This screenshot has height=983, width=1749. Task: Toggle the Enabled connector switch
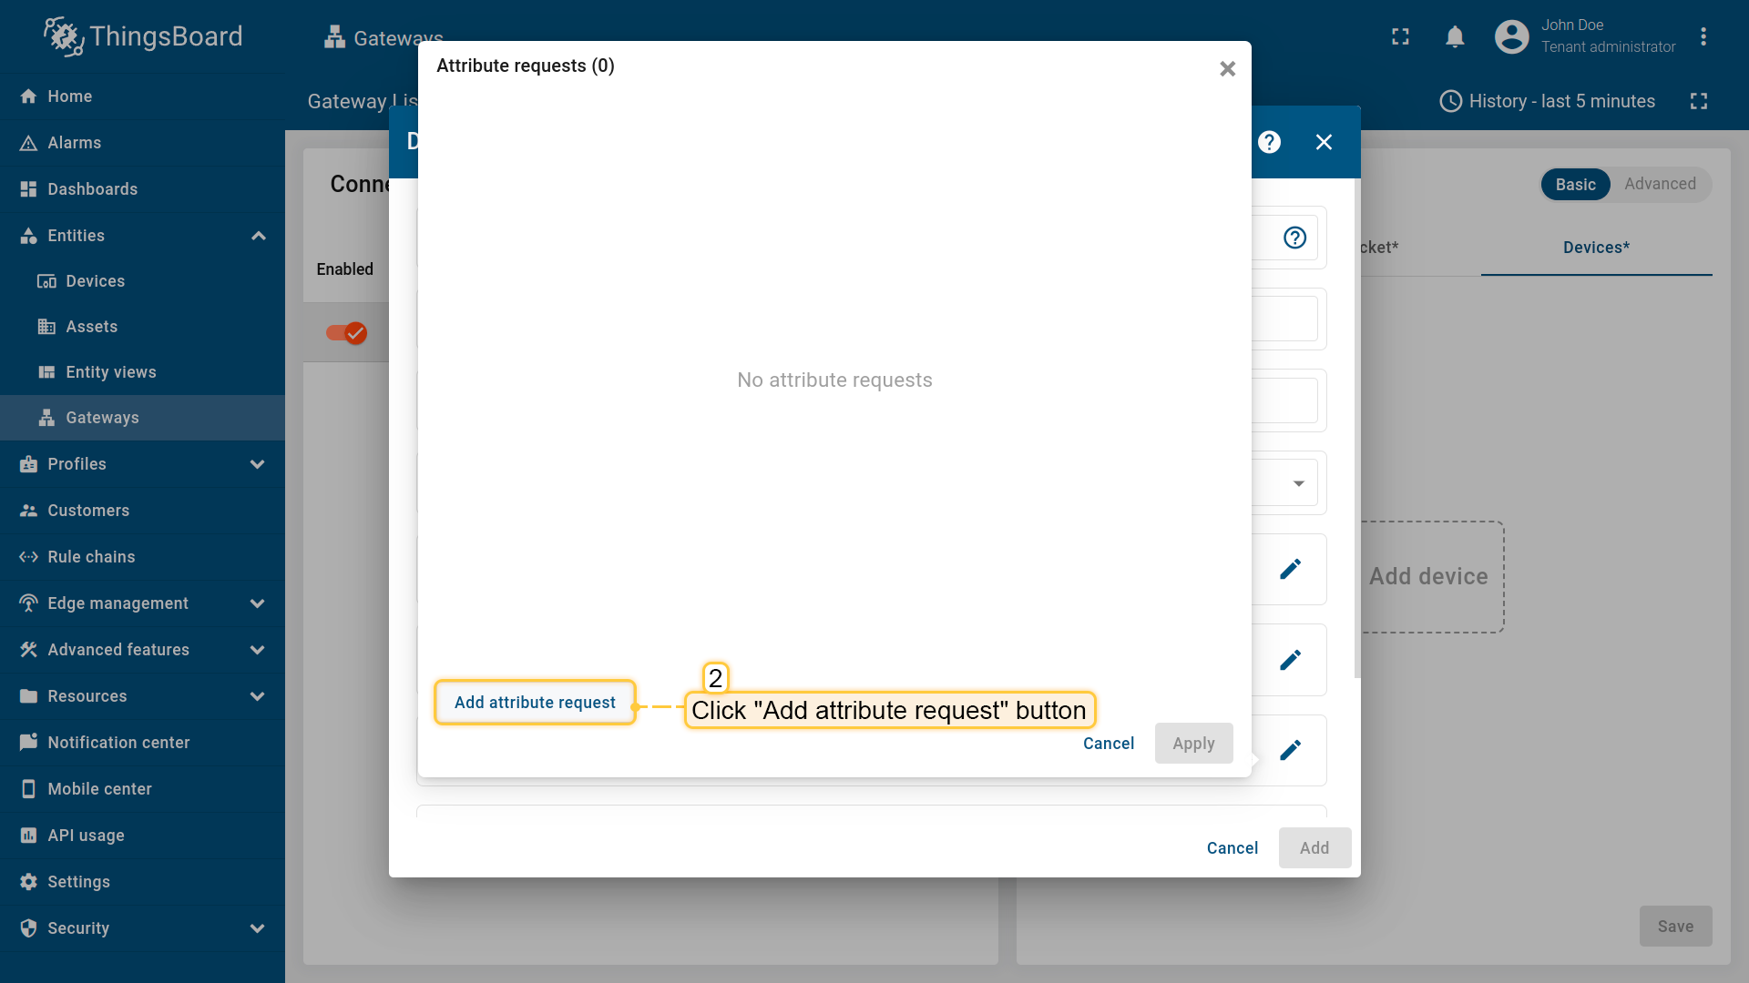[x=346, y=333]
